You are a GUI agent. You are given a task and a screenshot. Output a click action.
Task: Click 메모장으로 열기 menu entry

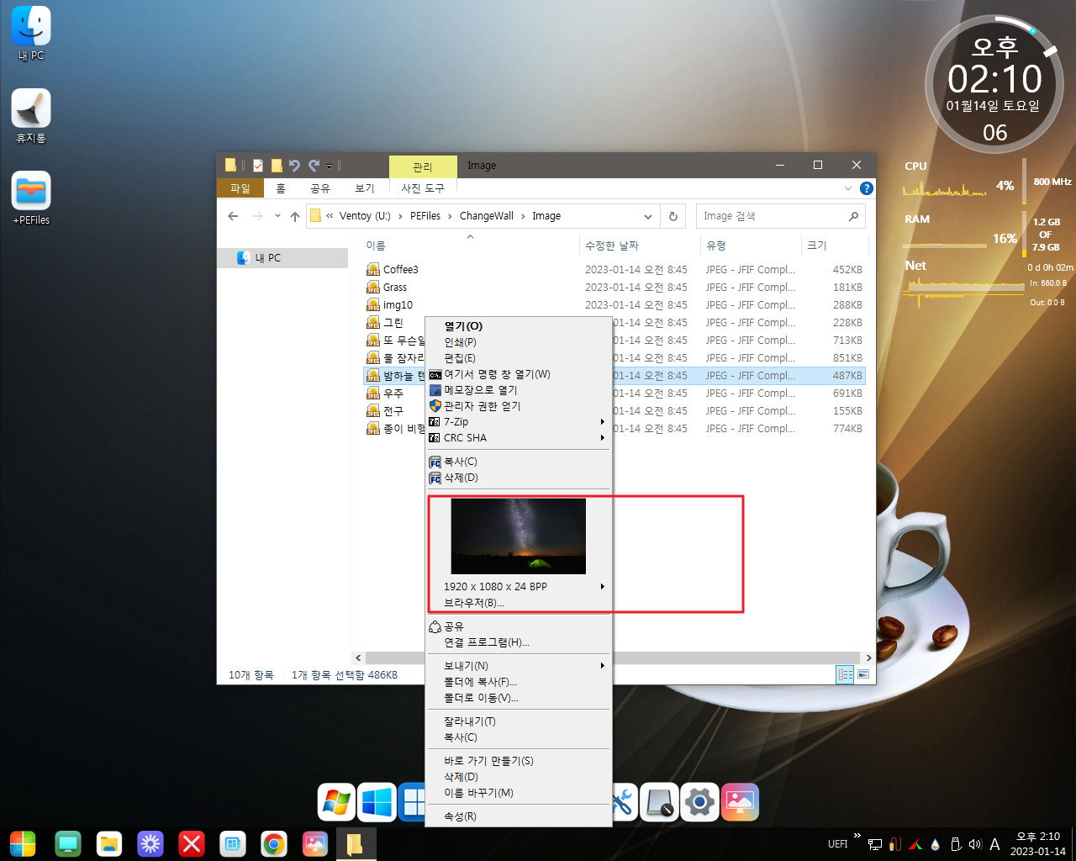click(x=518, y=390)
